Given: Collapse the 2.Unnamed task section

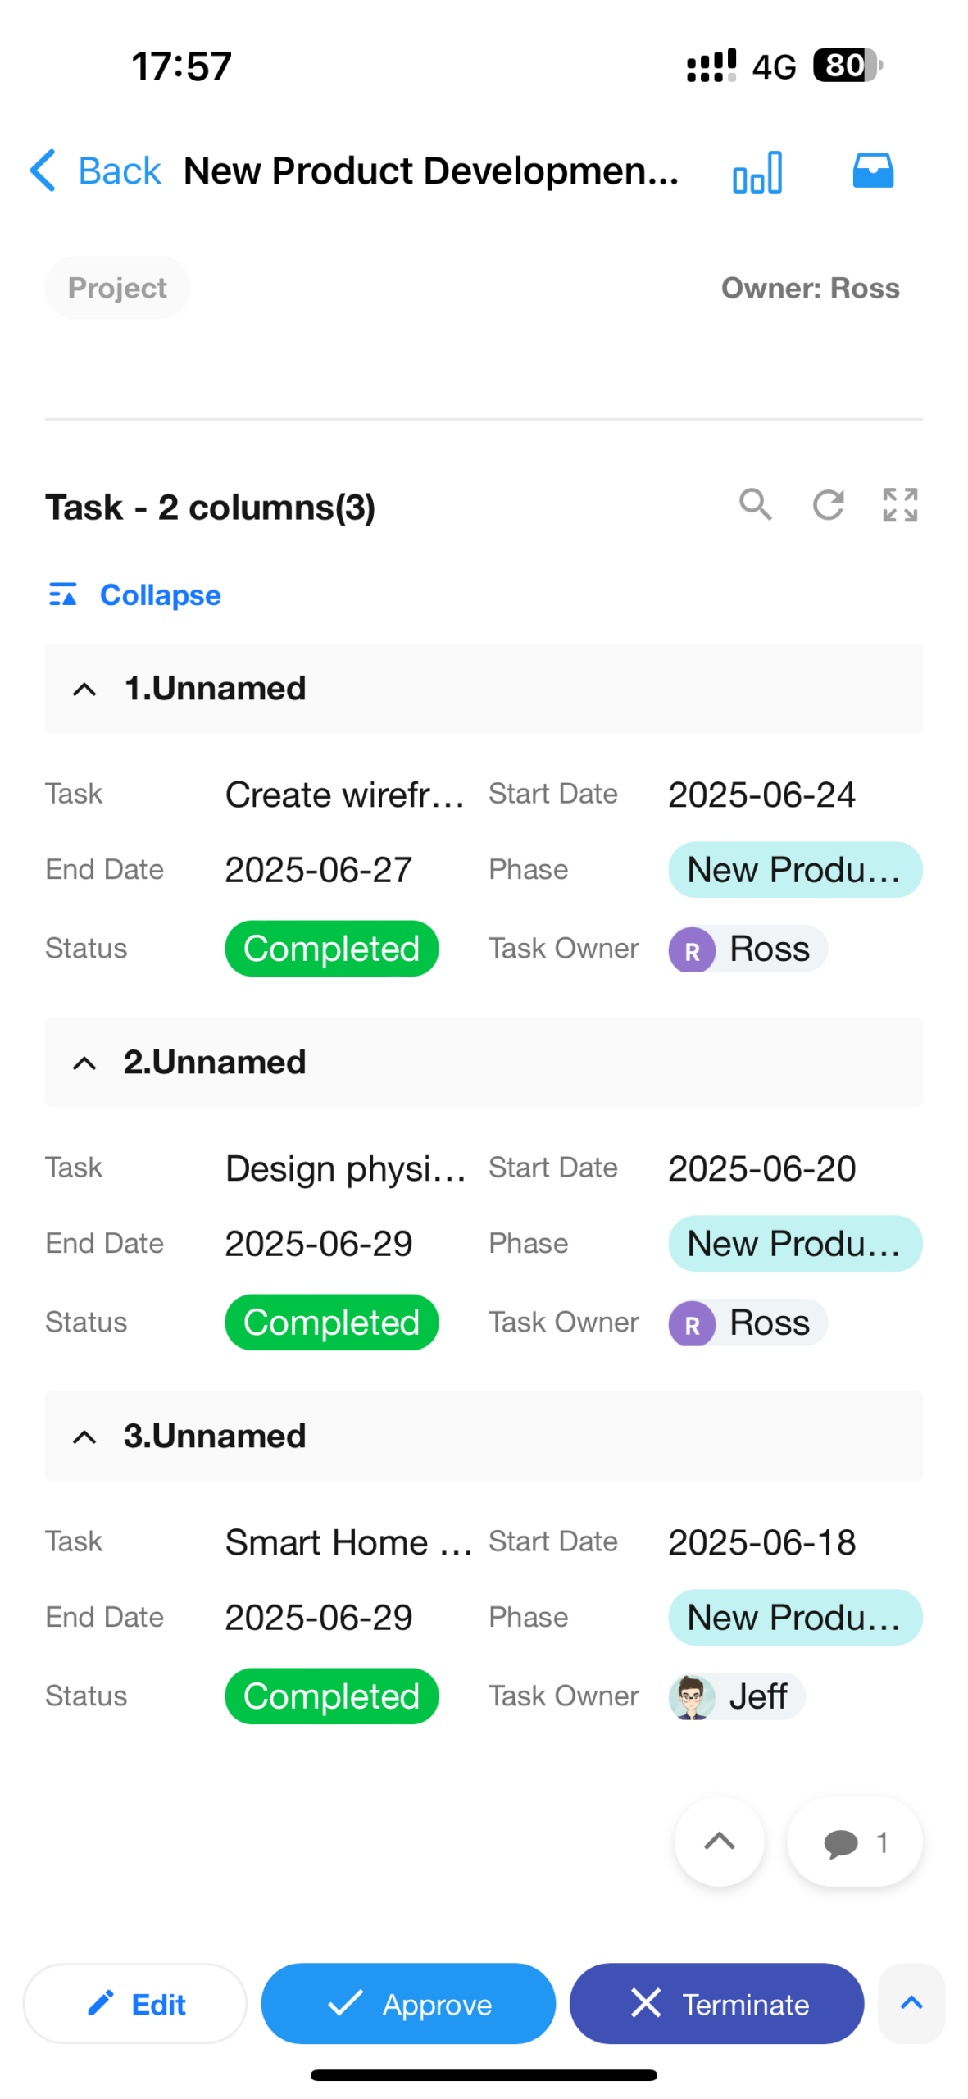Looking at the screenshot, I should click(x=84, y=1063).
